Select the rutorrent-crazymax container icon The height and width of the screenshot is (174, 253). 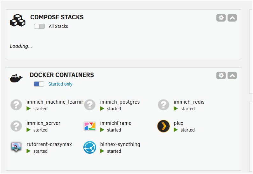pyautogui.click(x=16, y=147)
